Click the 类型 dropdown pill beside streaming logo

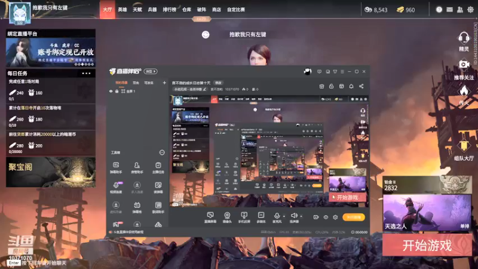click(x=151, y=71)
